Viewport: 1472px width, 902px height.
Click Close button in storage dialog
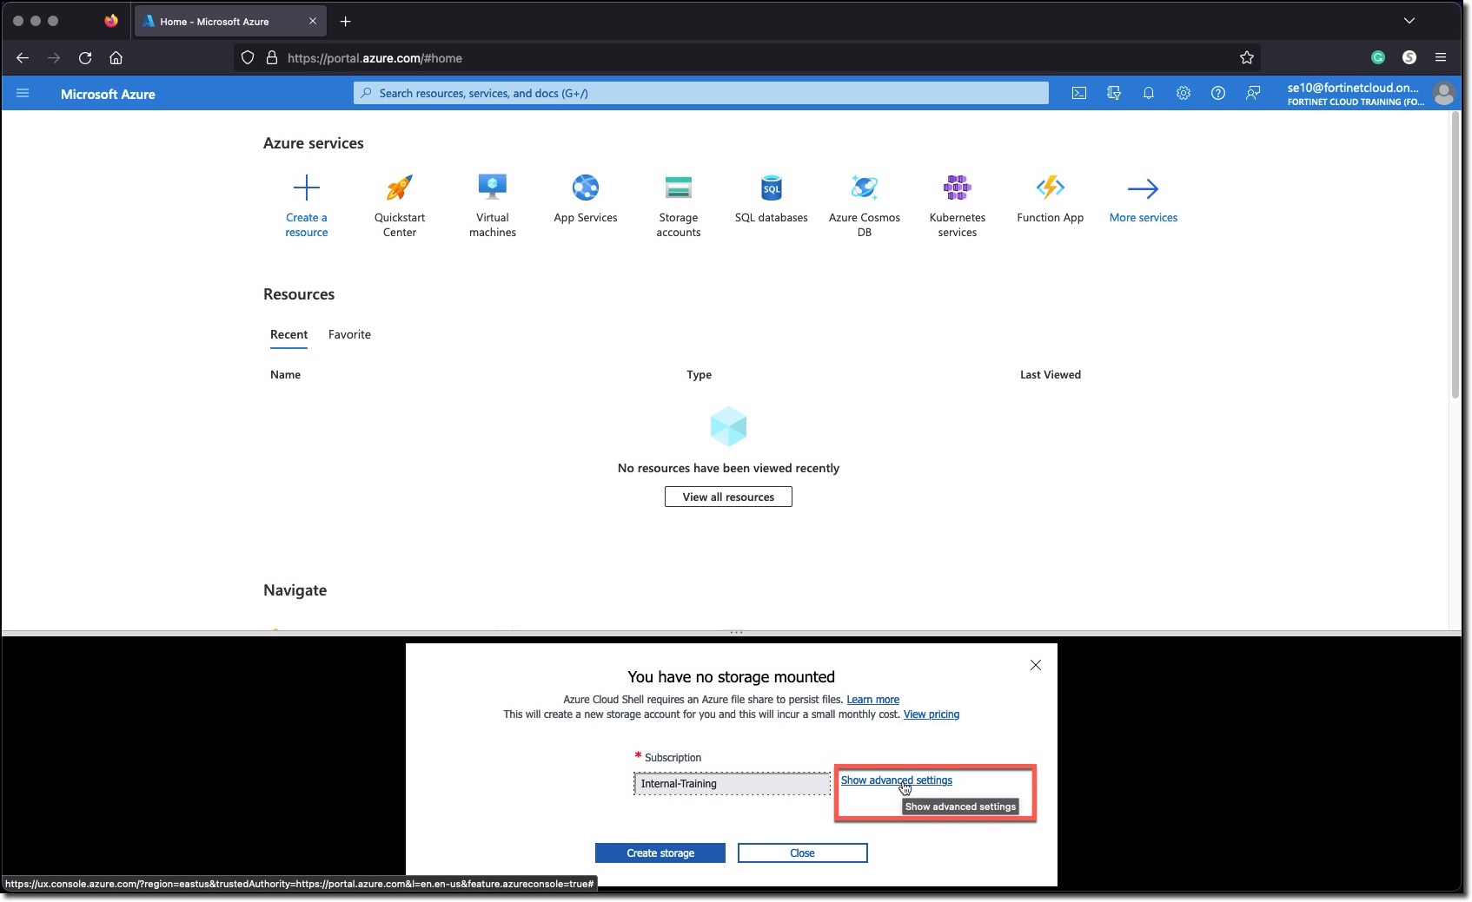[802, 853]
